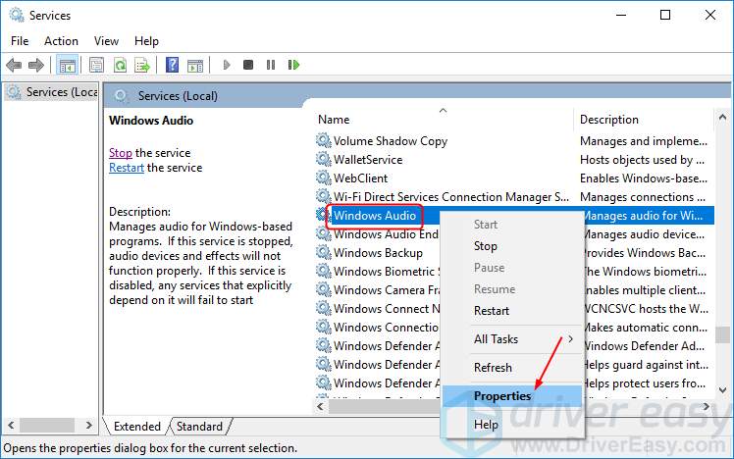Click the green Refresh toolbar icon
734x459 pixels.
coord(121,65)
